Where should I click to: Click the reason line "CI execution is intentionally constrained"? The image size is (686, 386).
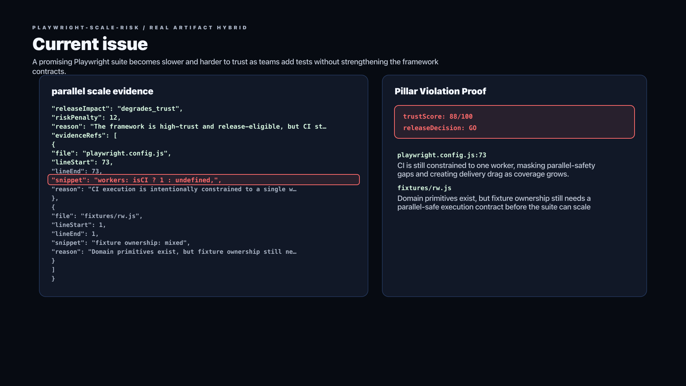pyautogui.click(x=174, y=189)
